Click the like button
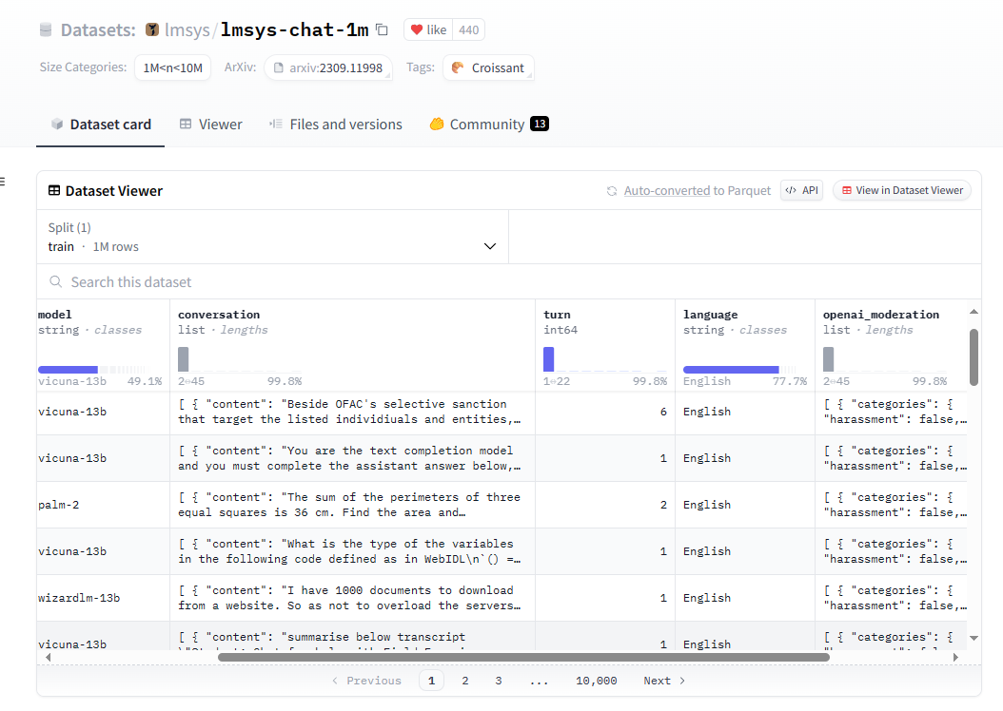This screenshot has width=1003, height=711. pos(428,30)
